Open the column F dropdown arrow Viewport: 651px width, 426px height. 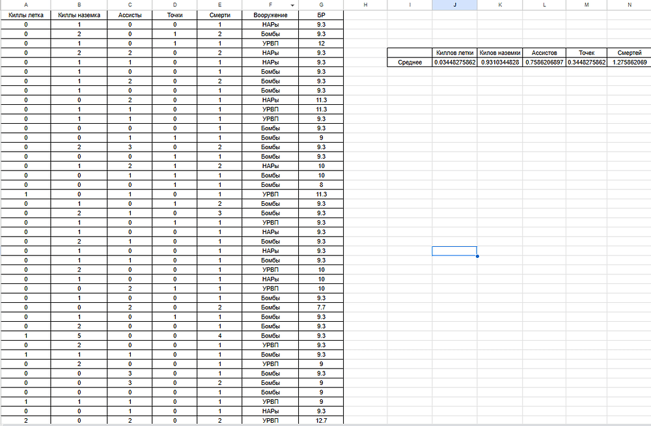[x=292, y=5]
